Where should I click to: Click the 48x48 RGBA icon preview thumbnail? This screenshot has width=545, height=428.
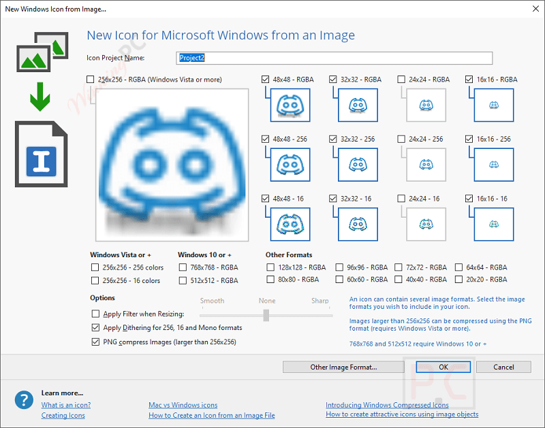click(290, 105)
